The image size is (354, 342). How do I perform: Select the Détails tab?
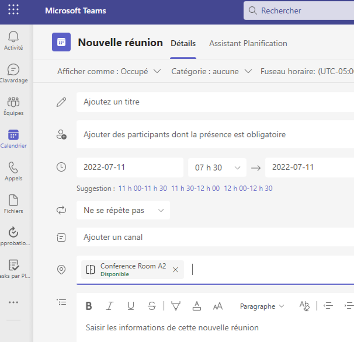(x=183, y=43)
